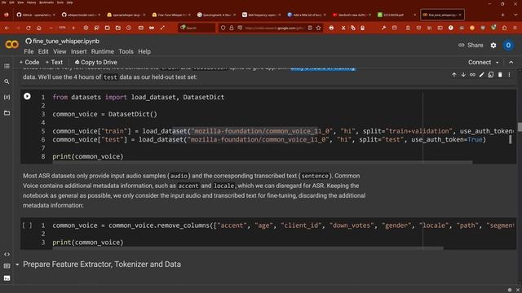This screenshot has width=522, height=293.
Task: Click the notebook vertical scrollbar thumb
Action: pos(520,127)
